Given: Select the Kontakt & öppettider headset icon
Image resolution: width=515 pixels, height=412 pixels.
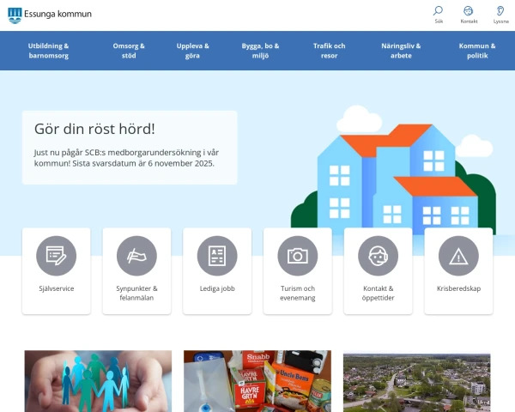Looking at the screenshot, I should [x=379, y=256].
